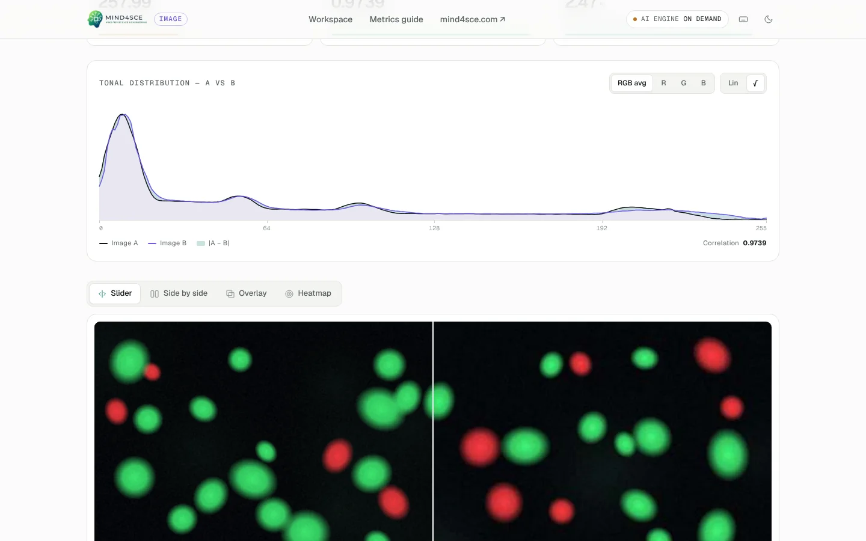Click the 128 axis label on histogram
Viewport: 866px width, 541px height.
pos(434,228)
